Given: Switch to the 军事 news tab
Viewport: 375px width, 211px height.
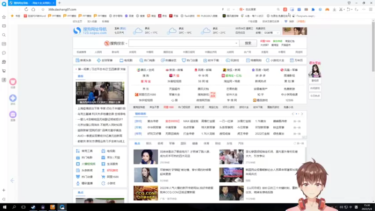Looking at the screenshot, I should [x=172, y=143].
